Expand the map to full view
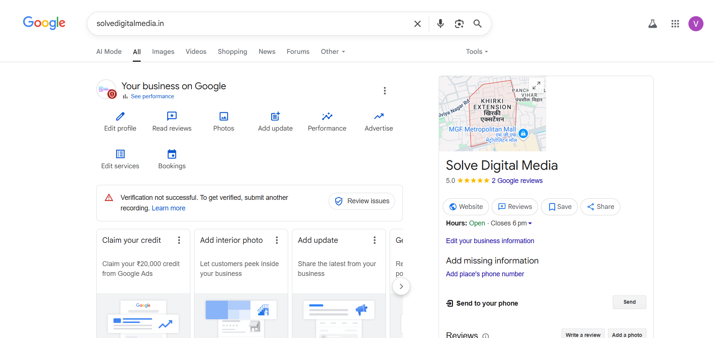This screenshot has width=714, height=338. pyautogui.click(x=536, y=85)
